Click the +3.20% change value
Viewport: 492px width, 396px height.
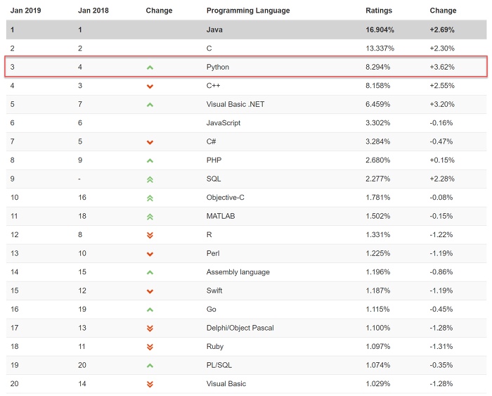442,104
